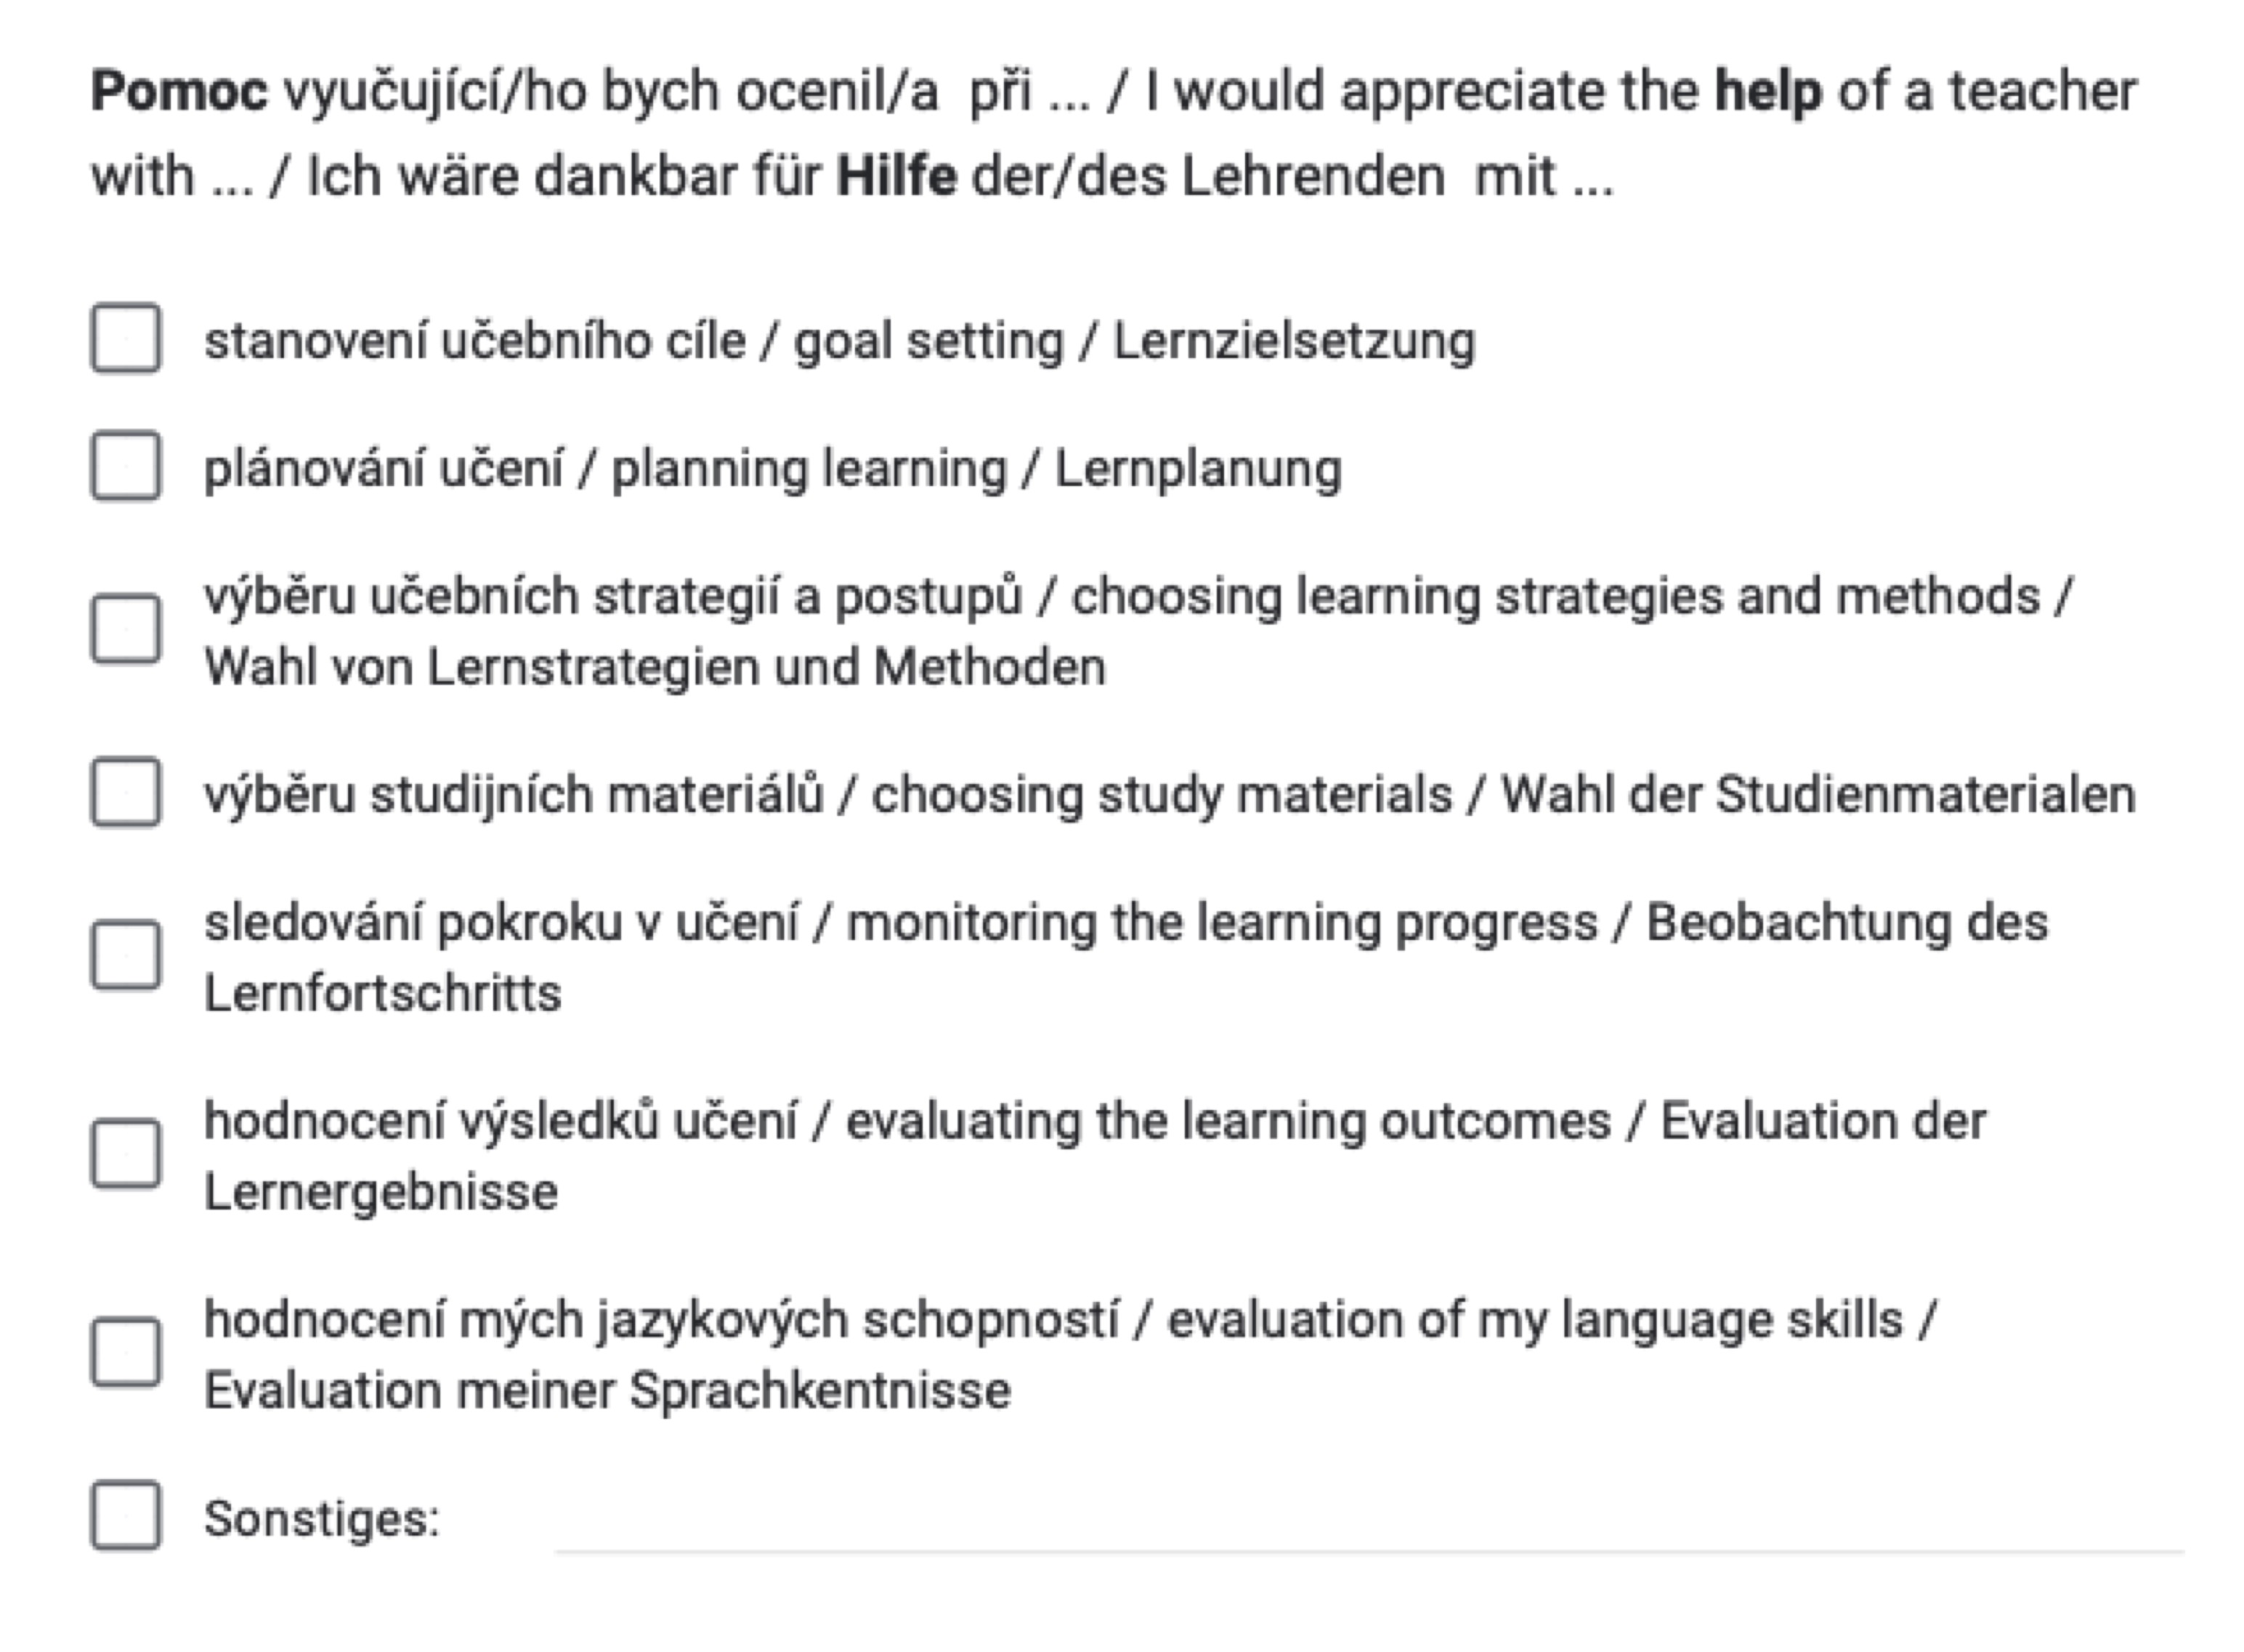
Task: Click the 'Sonstiges:' label text
Action: [x=321, y=1518]
